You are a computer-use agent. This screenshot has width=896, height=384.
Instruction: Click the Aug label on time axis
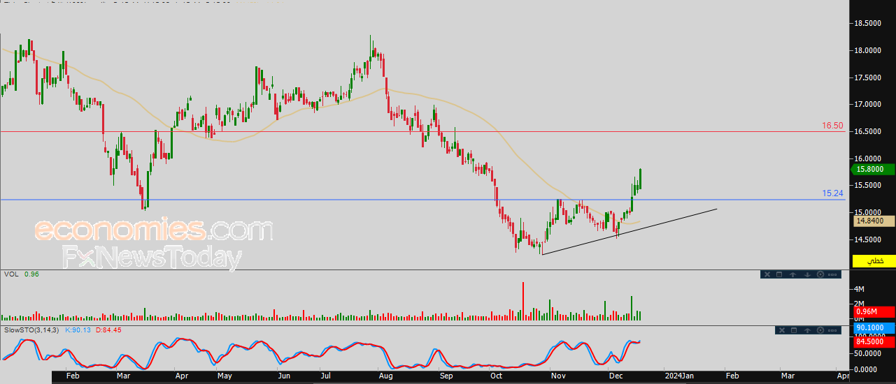[x=386, y=376]
